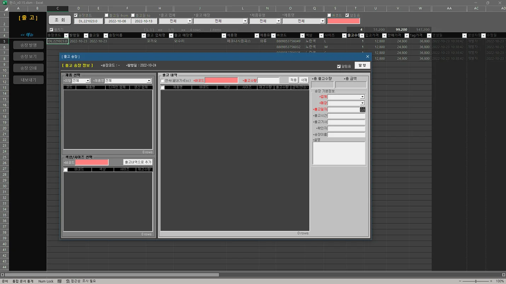Open filter arrow on 사이즈 column header
This screenshot has height=284, width=506.
pyautogui.click(x=344, y=36)
